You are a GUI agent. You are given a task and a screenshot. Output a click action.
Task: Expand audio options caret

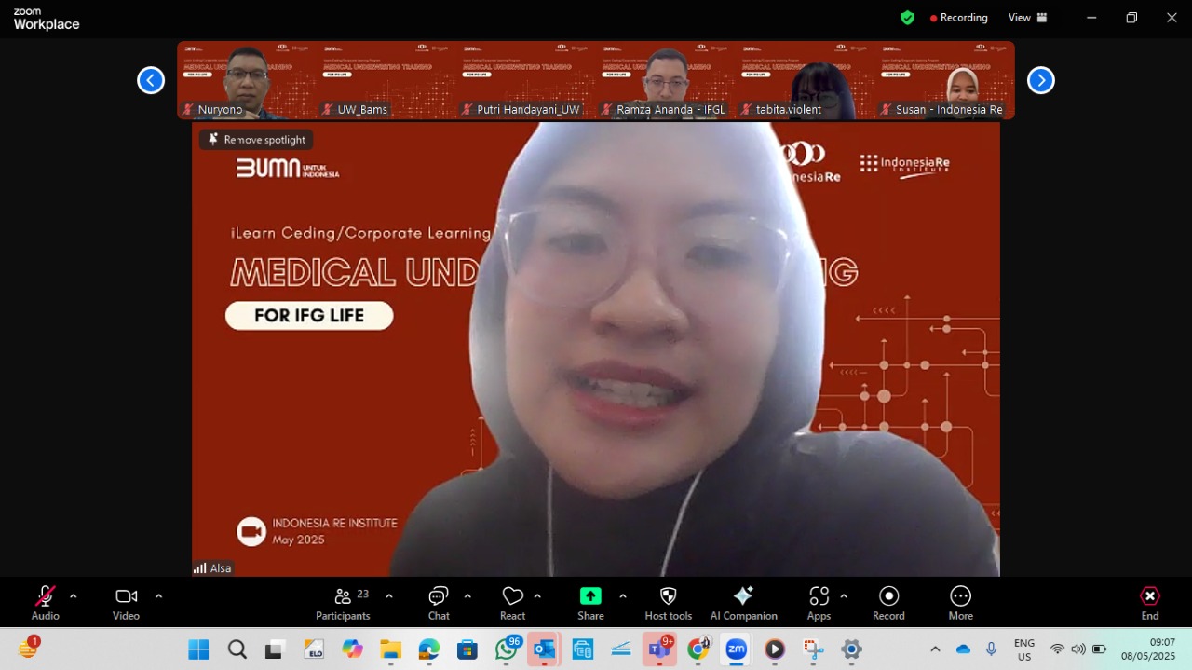coord(73,595)
